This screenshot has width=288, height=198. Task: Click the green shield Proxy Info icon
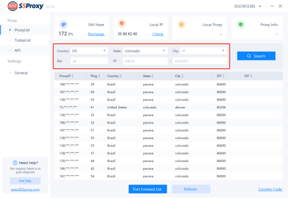click(241, 24)
